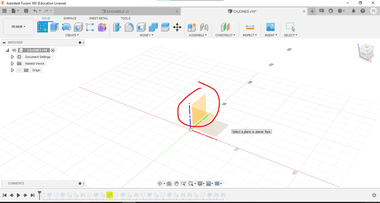
Task: Switch to the SURFACE tab
Action: pos(70,18)
